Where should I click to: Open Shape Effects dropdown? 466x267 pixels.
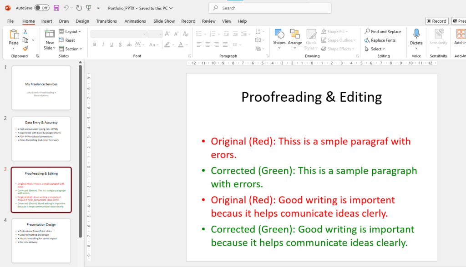[x=338, y=49]
